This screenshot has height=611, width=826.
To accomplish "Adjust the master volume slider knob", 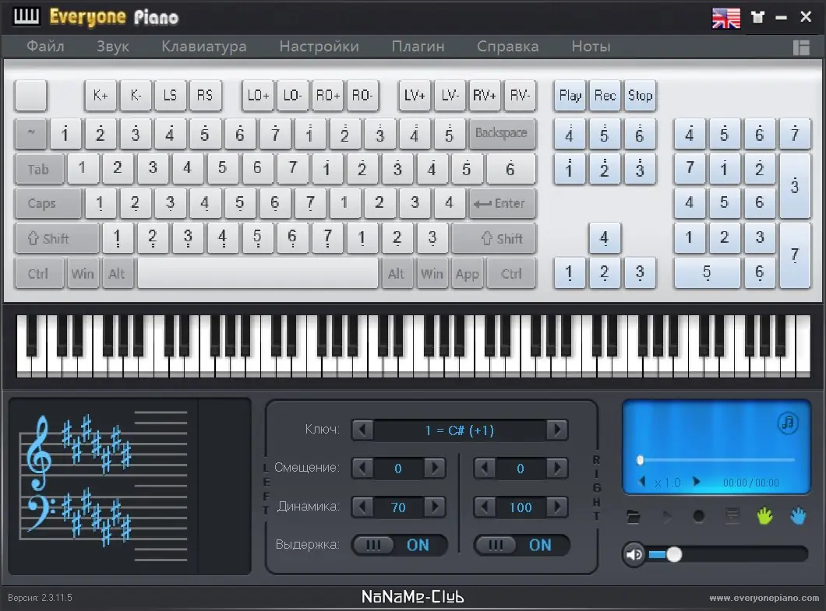I will 674,554.
